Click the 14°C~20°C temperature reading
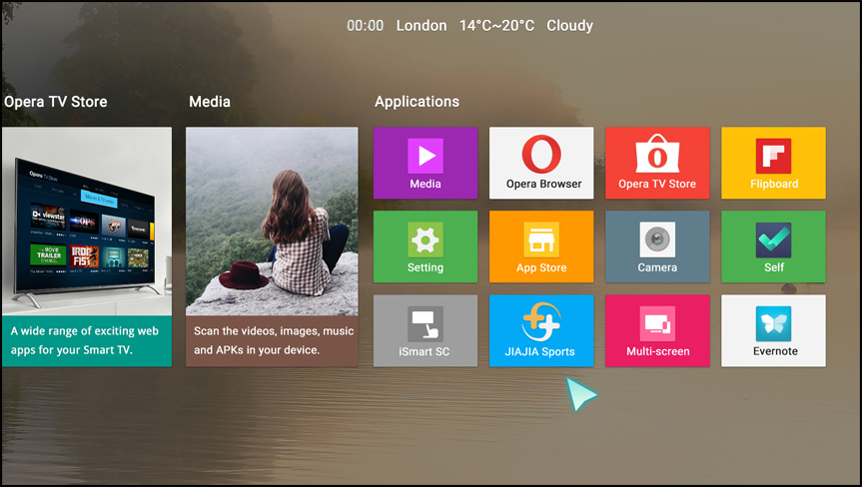This screenshot has width=862, height=487. point(497,26)
